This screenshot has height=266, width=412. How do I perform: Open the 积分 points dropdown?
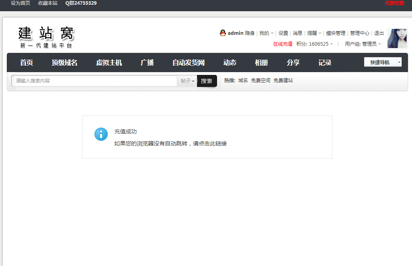point(315,44)
